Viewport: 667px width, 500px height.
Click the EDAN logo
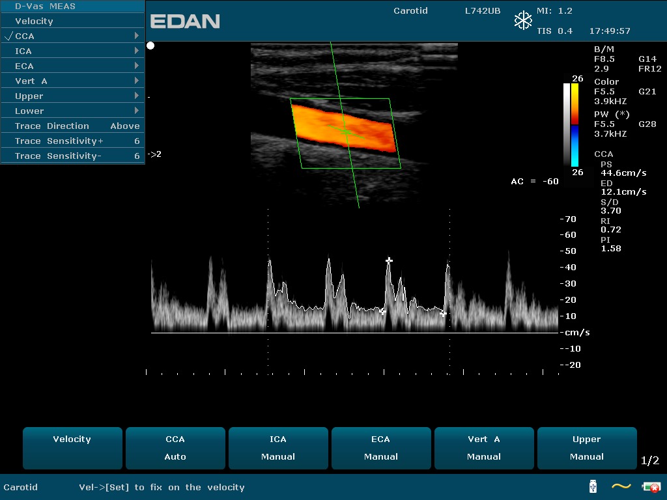click(x=185, y=21)
